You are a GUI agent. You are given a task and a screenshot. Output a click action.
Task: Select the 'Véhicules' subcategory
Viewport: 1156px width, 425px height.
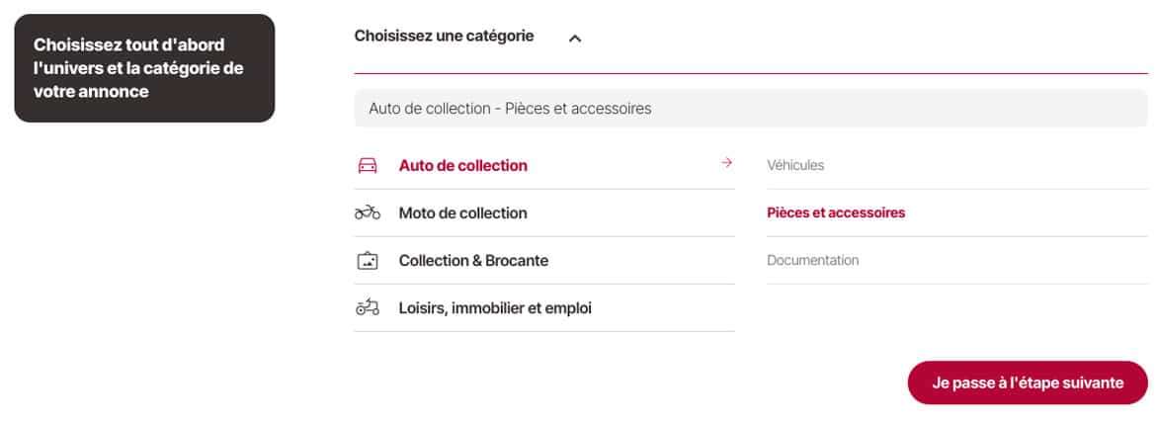point(795,165)
